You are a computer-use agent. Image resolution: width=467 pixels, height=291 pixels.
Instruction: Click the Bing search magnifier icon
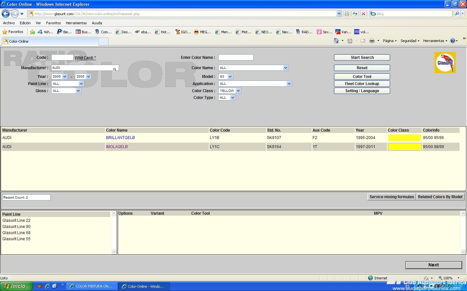(x=457, y=14)
